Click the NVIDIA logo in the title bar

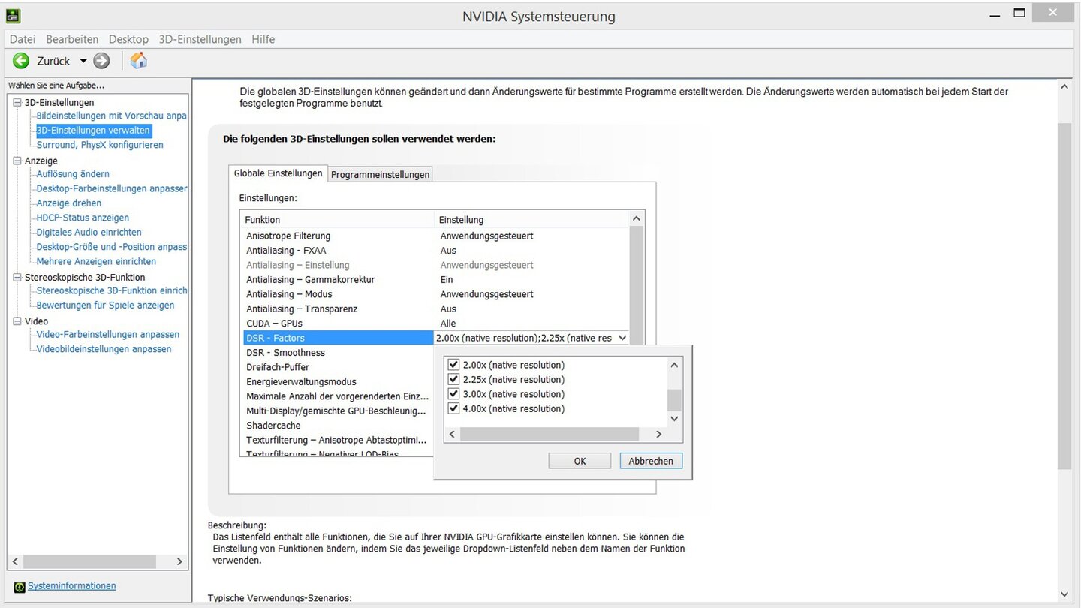[x=13, y=14]
